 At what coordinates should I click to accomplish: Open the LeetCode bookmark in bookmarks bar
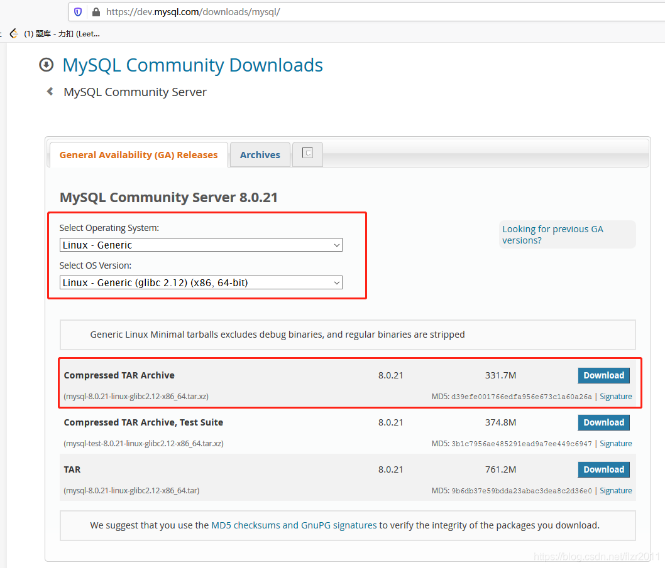pos(55,34)
